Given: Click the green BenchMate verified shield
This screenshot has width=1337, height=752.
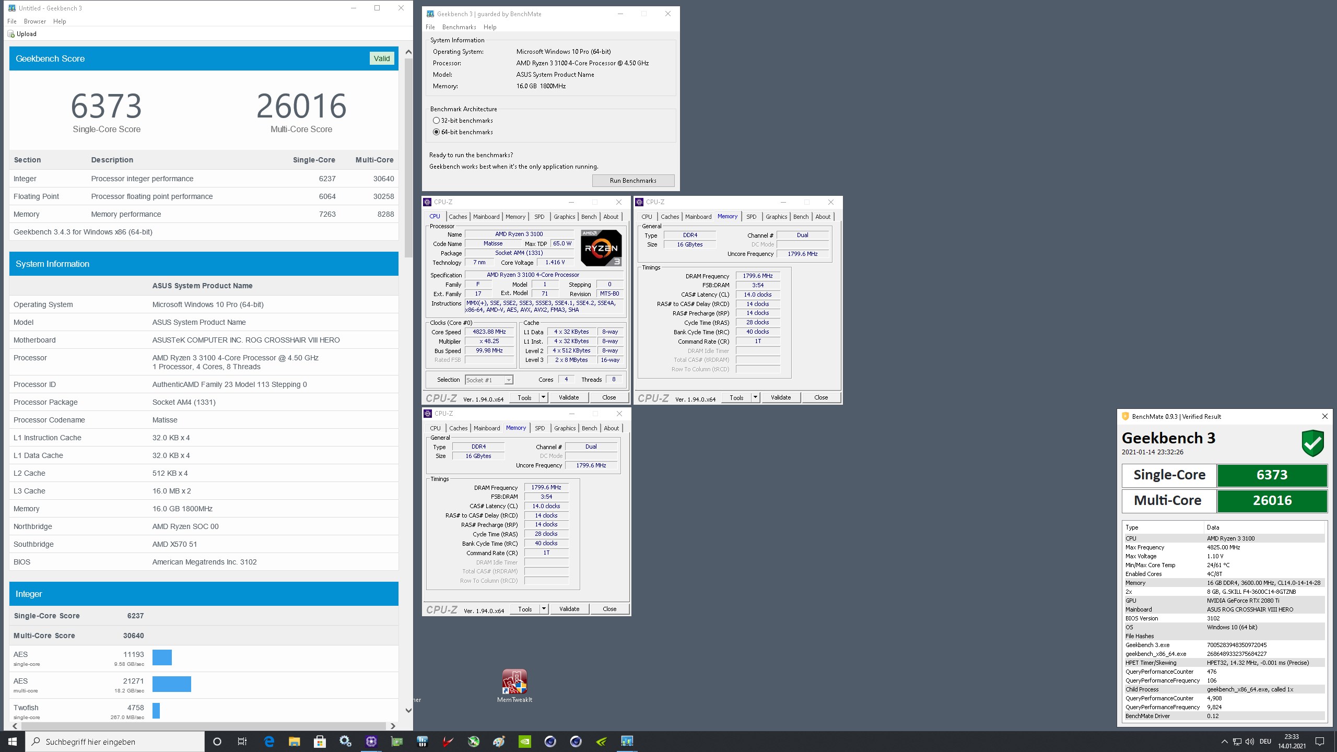Looking at the screenshot, I should (x=1312, y=443).
